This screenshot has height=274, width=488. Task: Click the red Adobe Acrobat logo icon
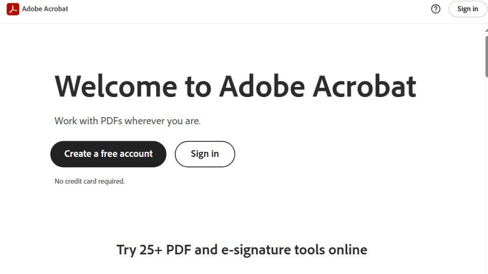click(13, 9)
